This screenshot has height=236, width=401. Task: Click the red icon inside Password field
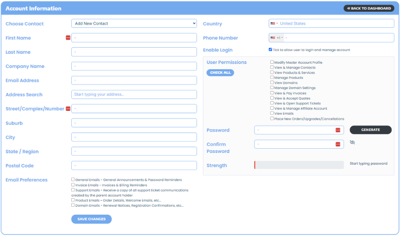[338, 130]
